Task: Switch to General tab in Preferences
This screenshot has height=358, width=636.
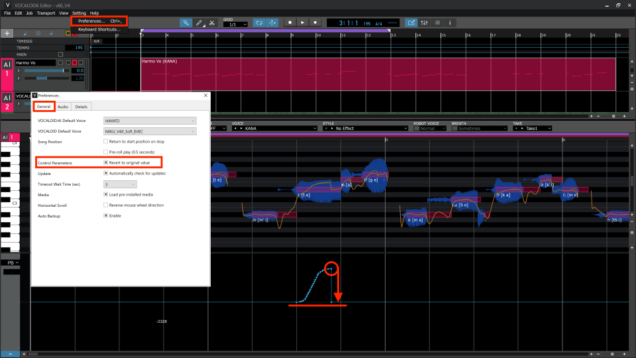Action: click(x=44, y=107)
